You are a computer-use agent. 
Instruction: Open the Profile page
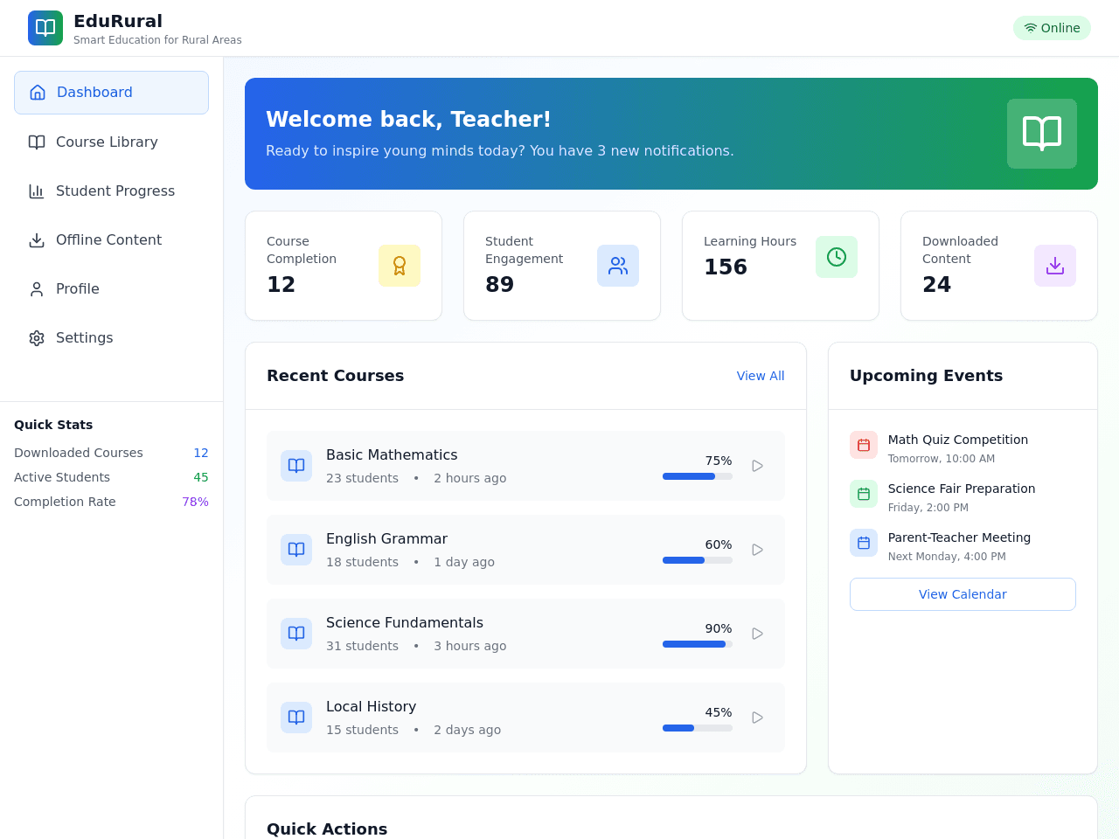point(111,289)
